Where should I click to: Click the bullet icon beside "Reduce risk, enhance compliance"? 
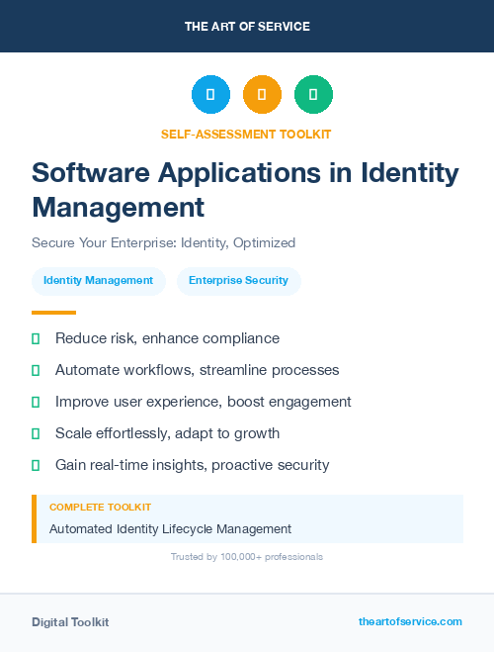[36, 339]
